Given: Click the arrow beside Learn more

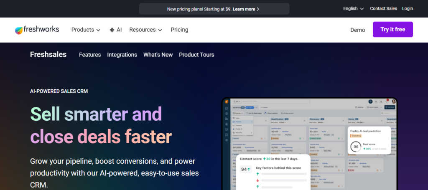Looking at the screenshot, I should coord(258,9).
